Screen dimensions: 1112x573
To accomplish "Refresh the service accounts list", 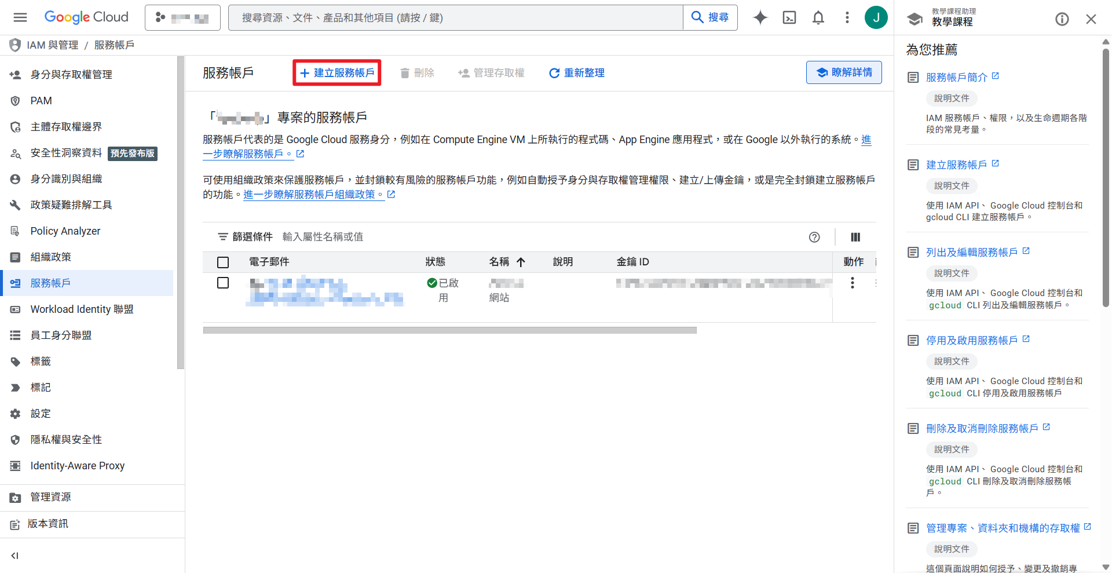I will tap(576, 72).
